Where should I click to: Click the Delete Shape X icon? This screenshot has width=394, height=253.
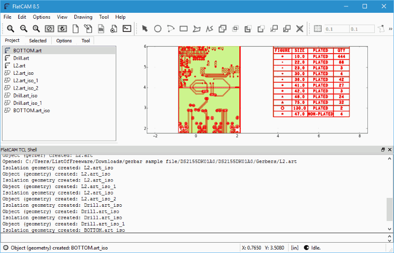[x=300, y=29]
